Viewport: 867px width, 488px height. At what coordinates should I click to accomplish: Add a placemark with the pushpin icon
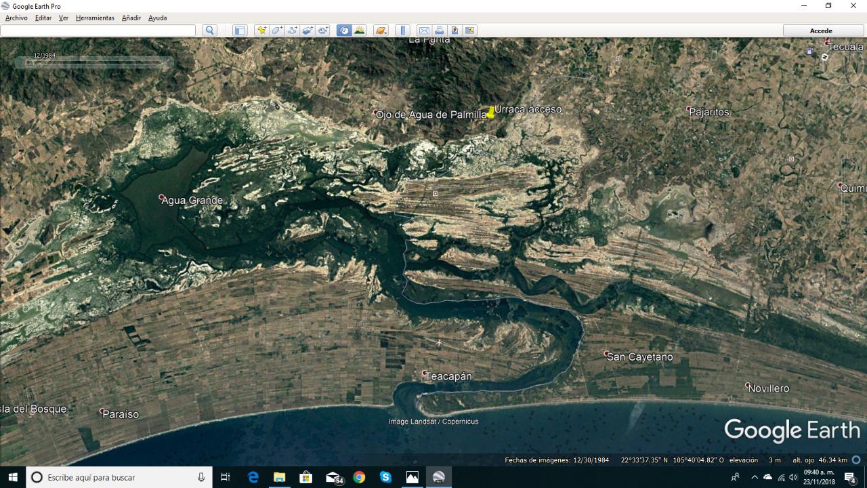click(261, 30)
